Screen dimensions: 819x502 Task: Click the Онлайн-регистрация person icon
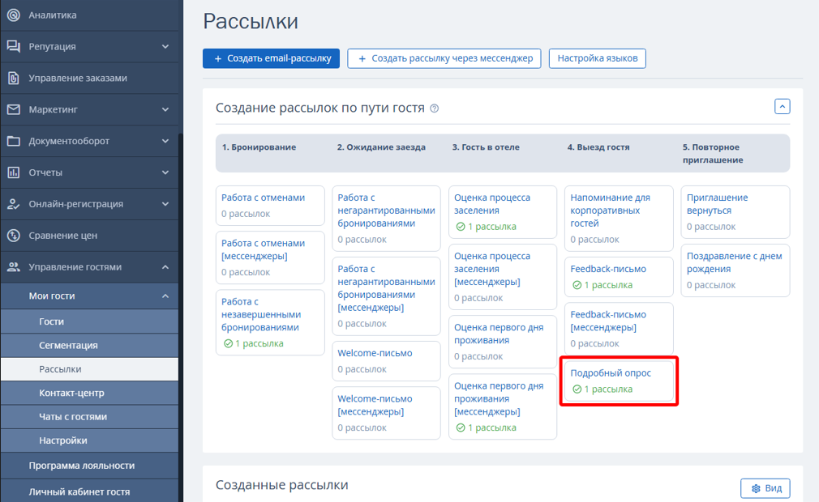click(13, 204)
